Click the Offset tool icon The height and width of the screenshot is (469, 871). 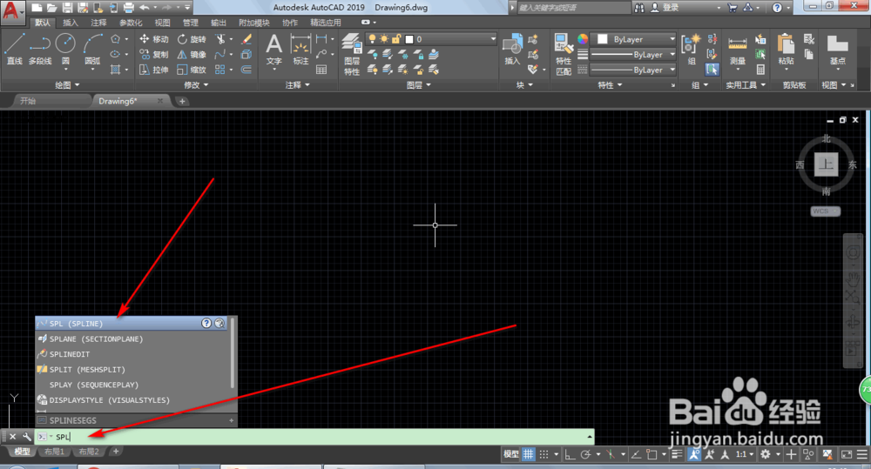[246, 70]
